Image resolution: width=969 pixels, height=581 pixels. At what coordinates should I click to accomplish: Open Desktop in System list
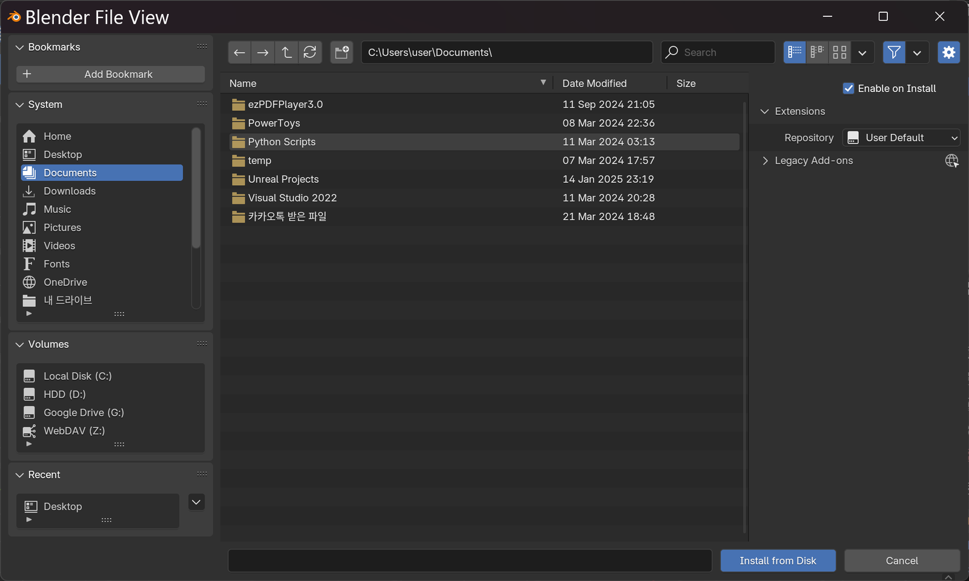point(102,154)
